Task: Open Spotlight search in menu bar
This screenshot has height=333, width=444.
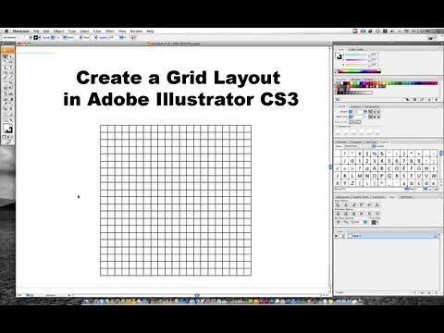Action: (438, 31)
